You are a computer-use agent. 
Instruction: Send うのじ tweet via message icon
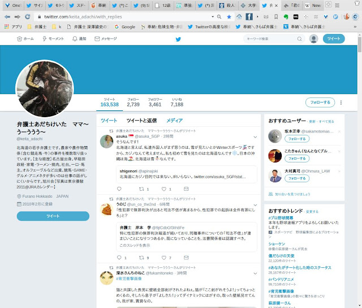[x=186, y=258]
